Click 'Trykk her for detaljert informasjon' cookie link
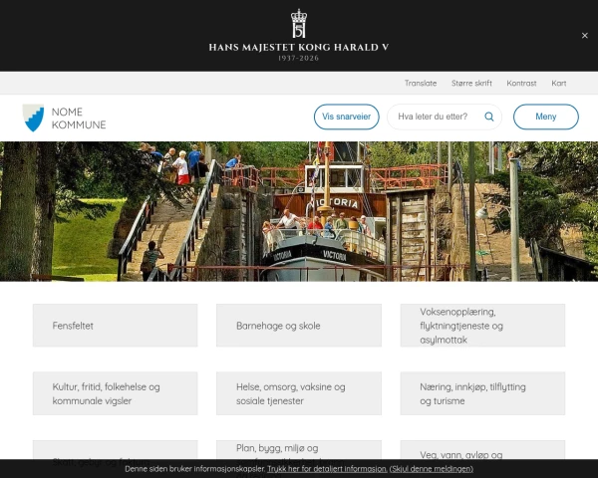The image size is (598, 478). pos(327,469)
